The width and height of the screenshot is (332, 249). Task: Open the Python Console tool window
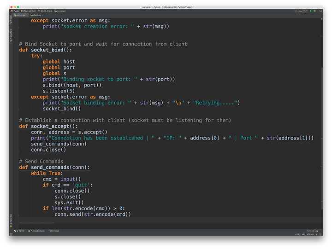click(36, 231)
